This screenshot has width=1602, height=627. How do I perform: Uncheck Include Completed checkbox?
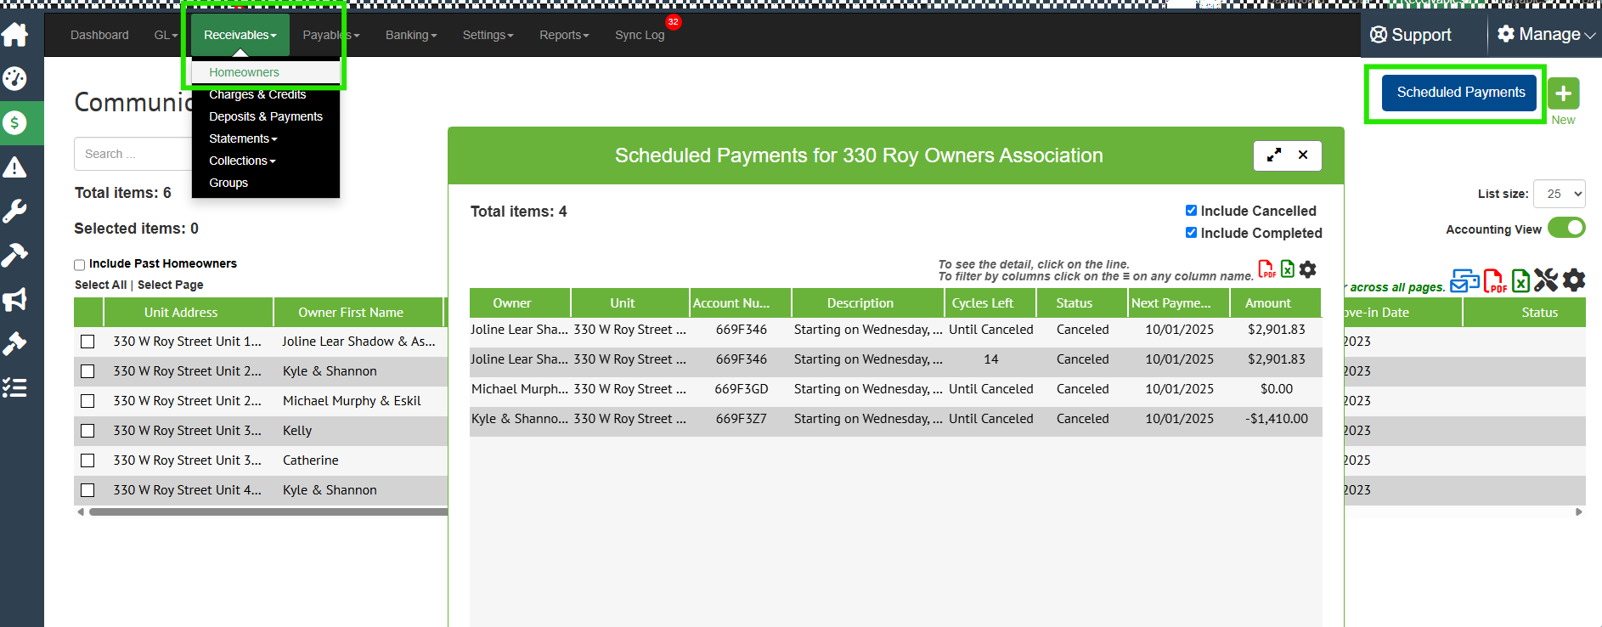pyautogui.click(x=1191, y=233)
